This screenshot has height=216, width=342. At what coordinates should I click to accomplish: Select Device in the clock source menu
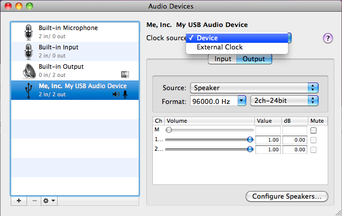tap(207, 38)
